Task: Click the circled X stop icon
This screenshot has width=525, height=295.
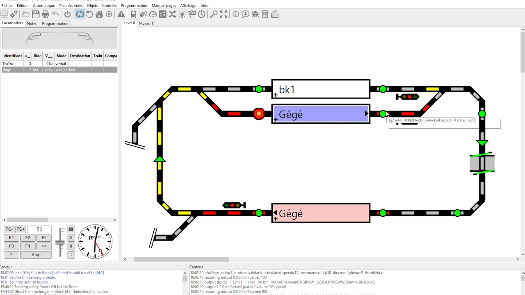Action: pos(109,14)
